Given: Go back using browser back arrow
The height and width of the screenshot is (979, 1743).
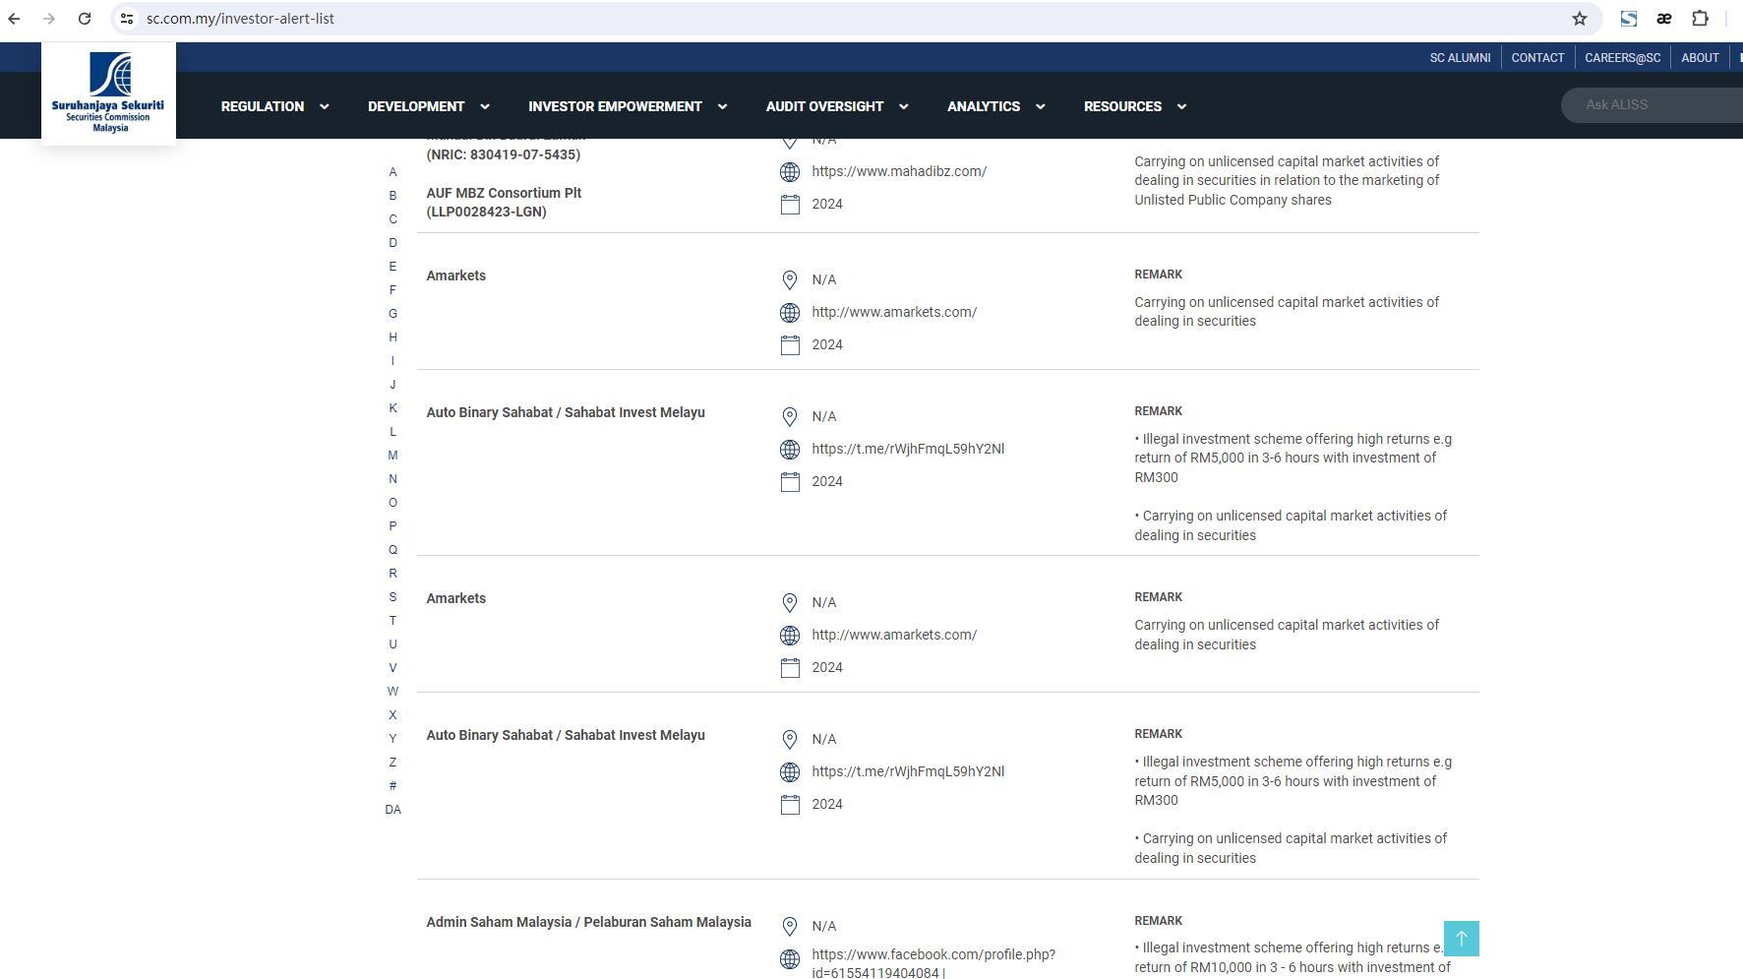Looking at the screenshot, I should (x=14, y=19).
